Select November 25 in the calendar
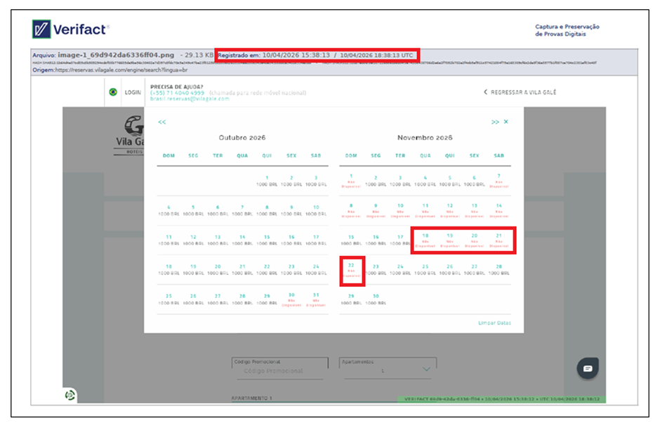Viewport: 660px width, 433px height. (x=425, y=270)
